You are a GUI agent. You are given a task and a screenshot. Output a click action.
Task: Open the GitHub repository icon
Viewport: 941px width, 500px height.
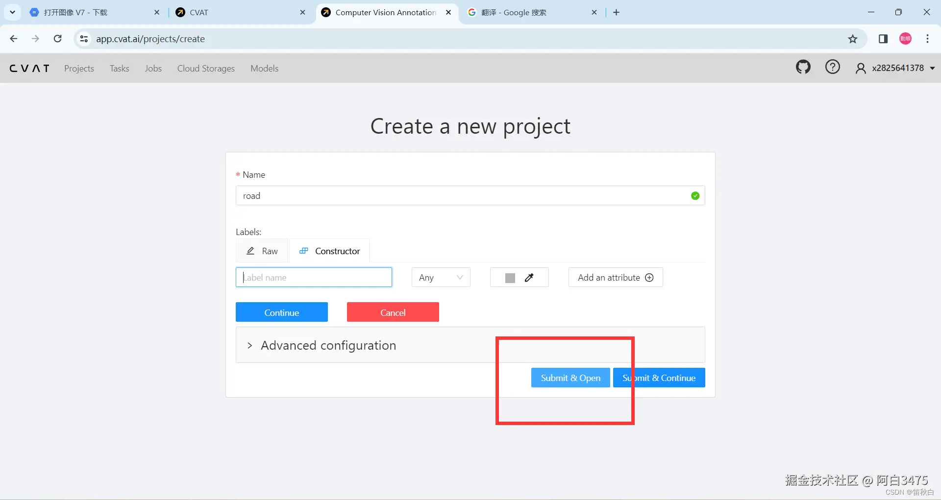(x=803, y=67)
